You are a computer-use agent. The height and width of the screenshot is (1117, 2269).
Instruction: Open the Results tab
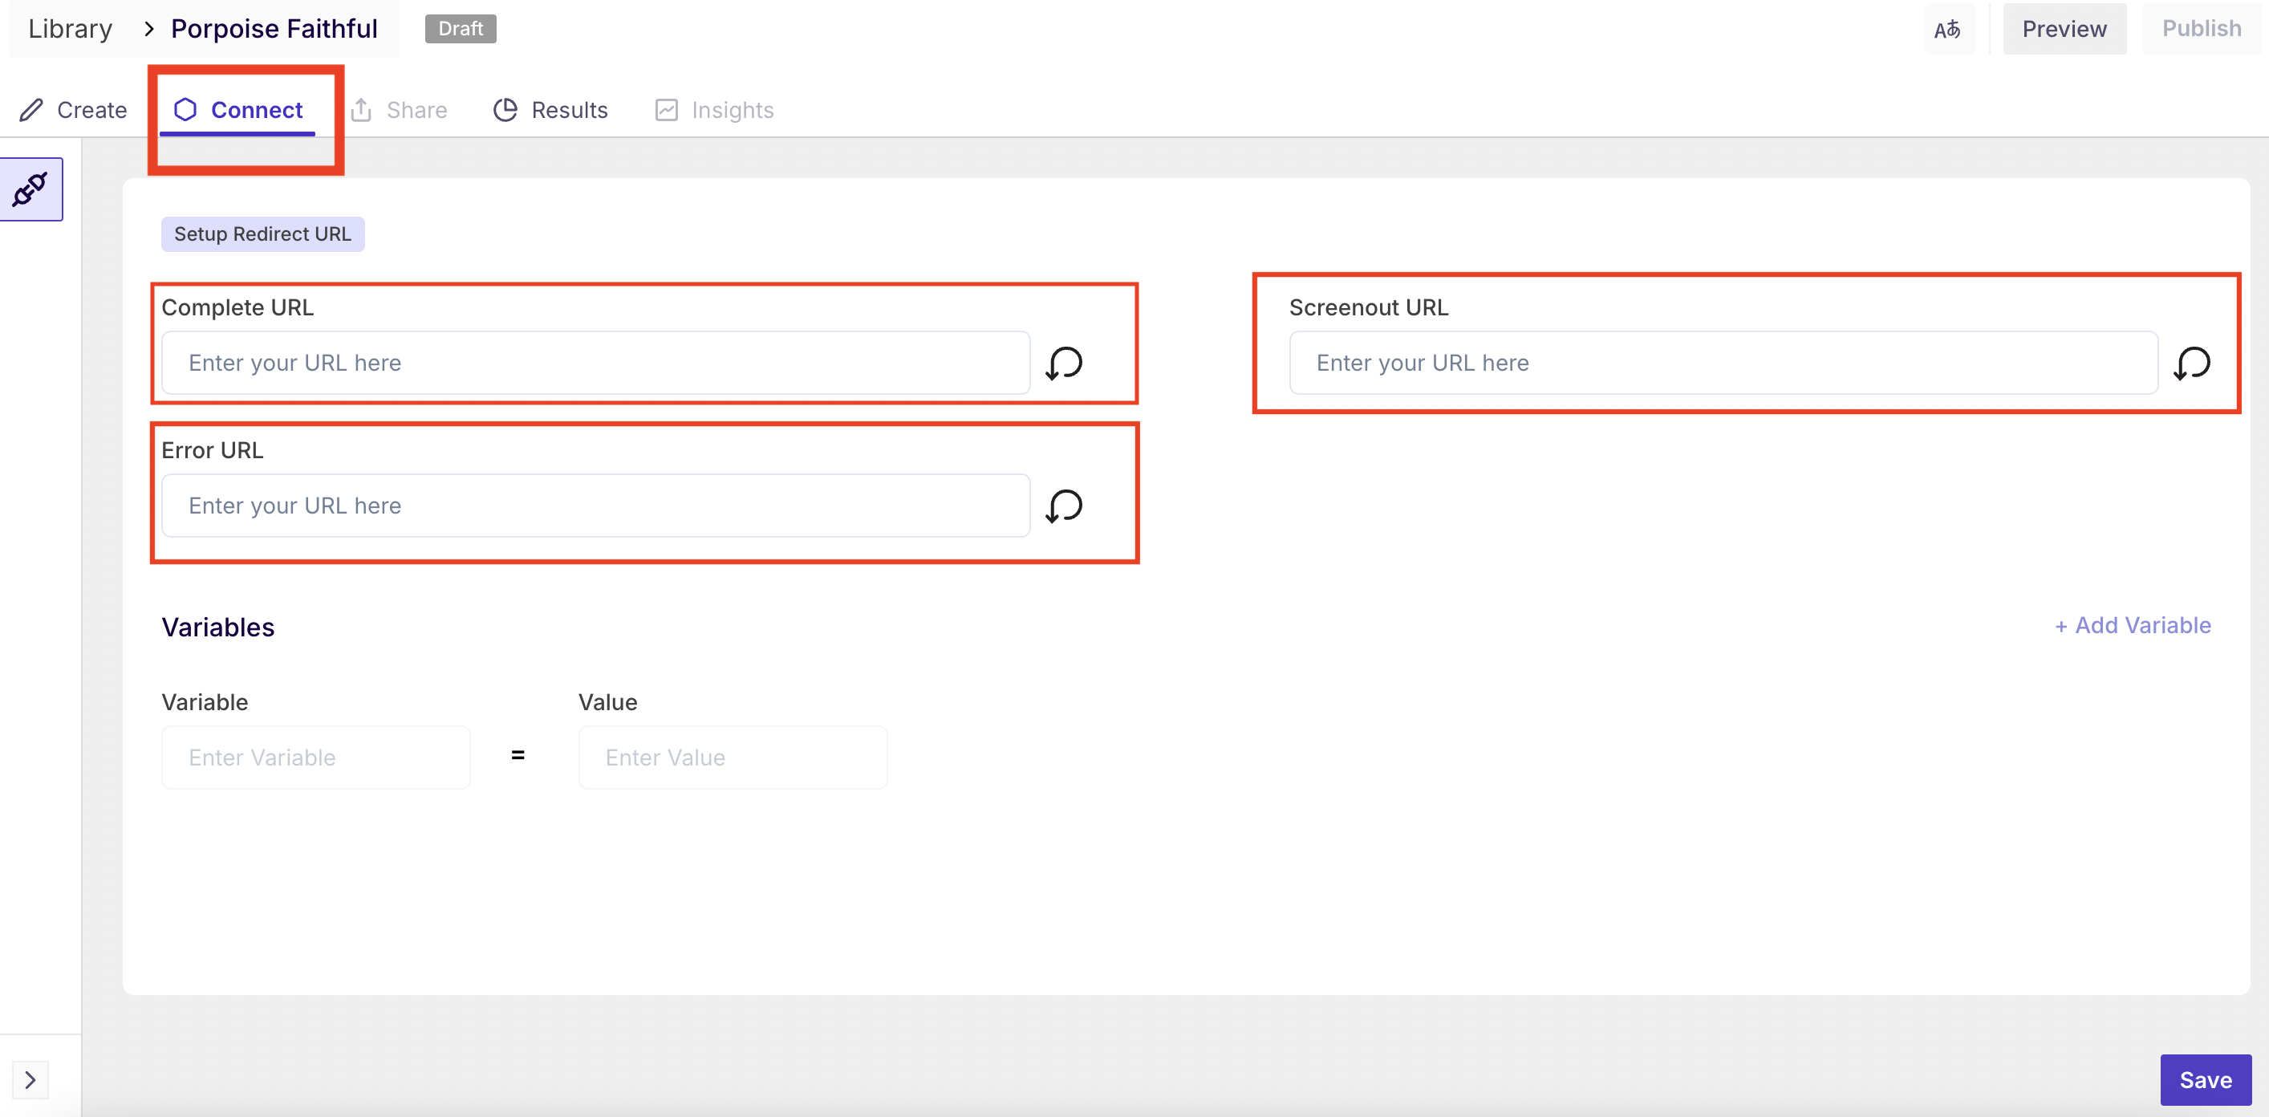click(550, 110)
